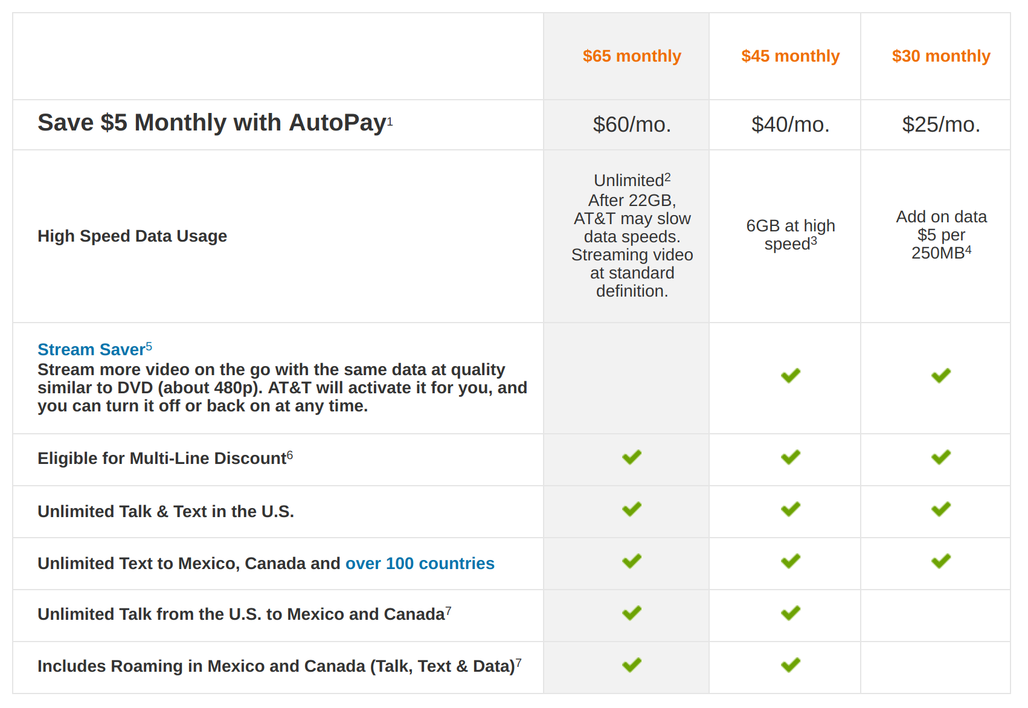This screenshot has height=708, width=1028.
Task: Click Unlimited Talk & Text checkmark for $45
Action: 790,509
